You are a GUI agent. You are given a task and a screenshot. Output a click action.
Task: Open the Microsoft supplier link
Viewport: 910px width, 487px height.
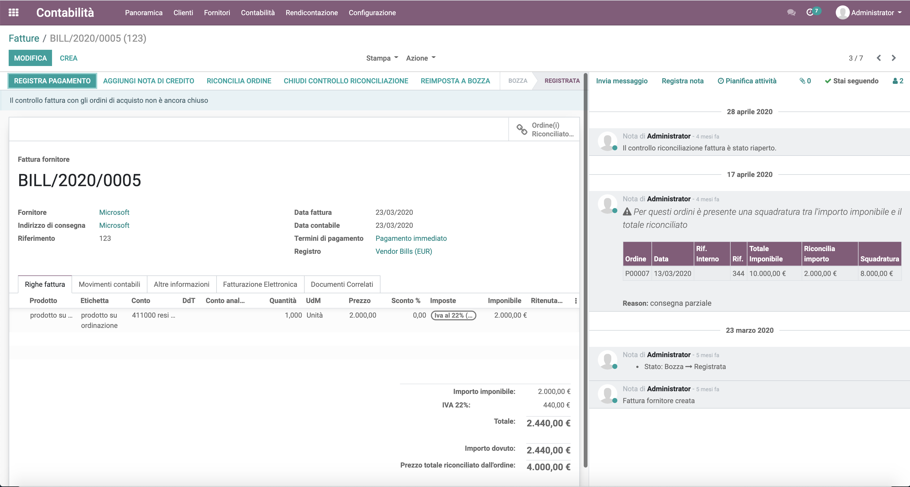pos(114,212)
